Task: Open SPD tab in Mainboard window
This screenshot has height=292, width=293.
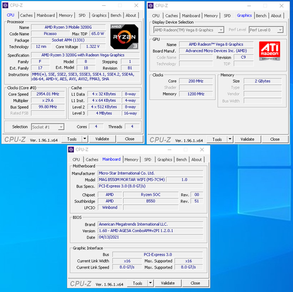Action: (x=148, y=159)
